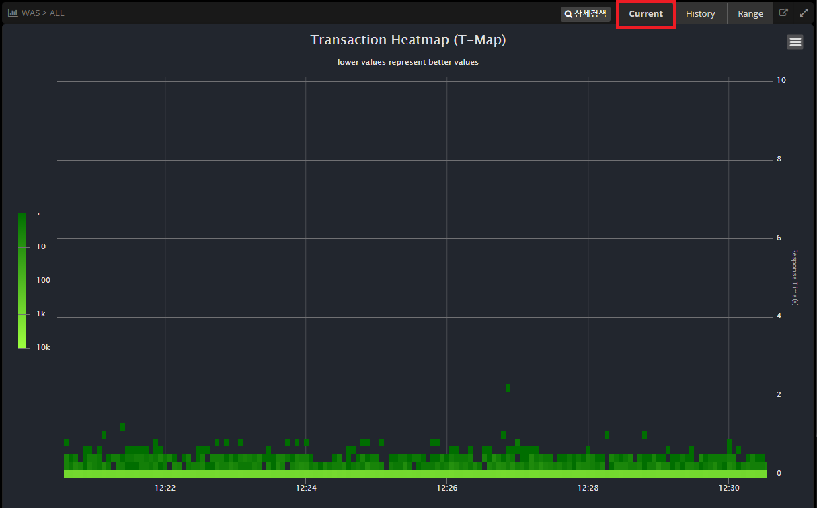Click the Transaction Heatmap (T-Map) title
Image resolution: width=817 pixels, height=508 pixels.
[x=407, y=40]
